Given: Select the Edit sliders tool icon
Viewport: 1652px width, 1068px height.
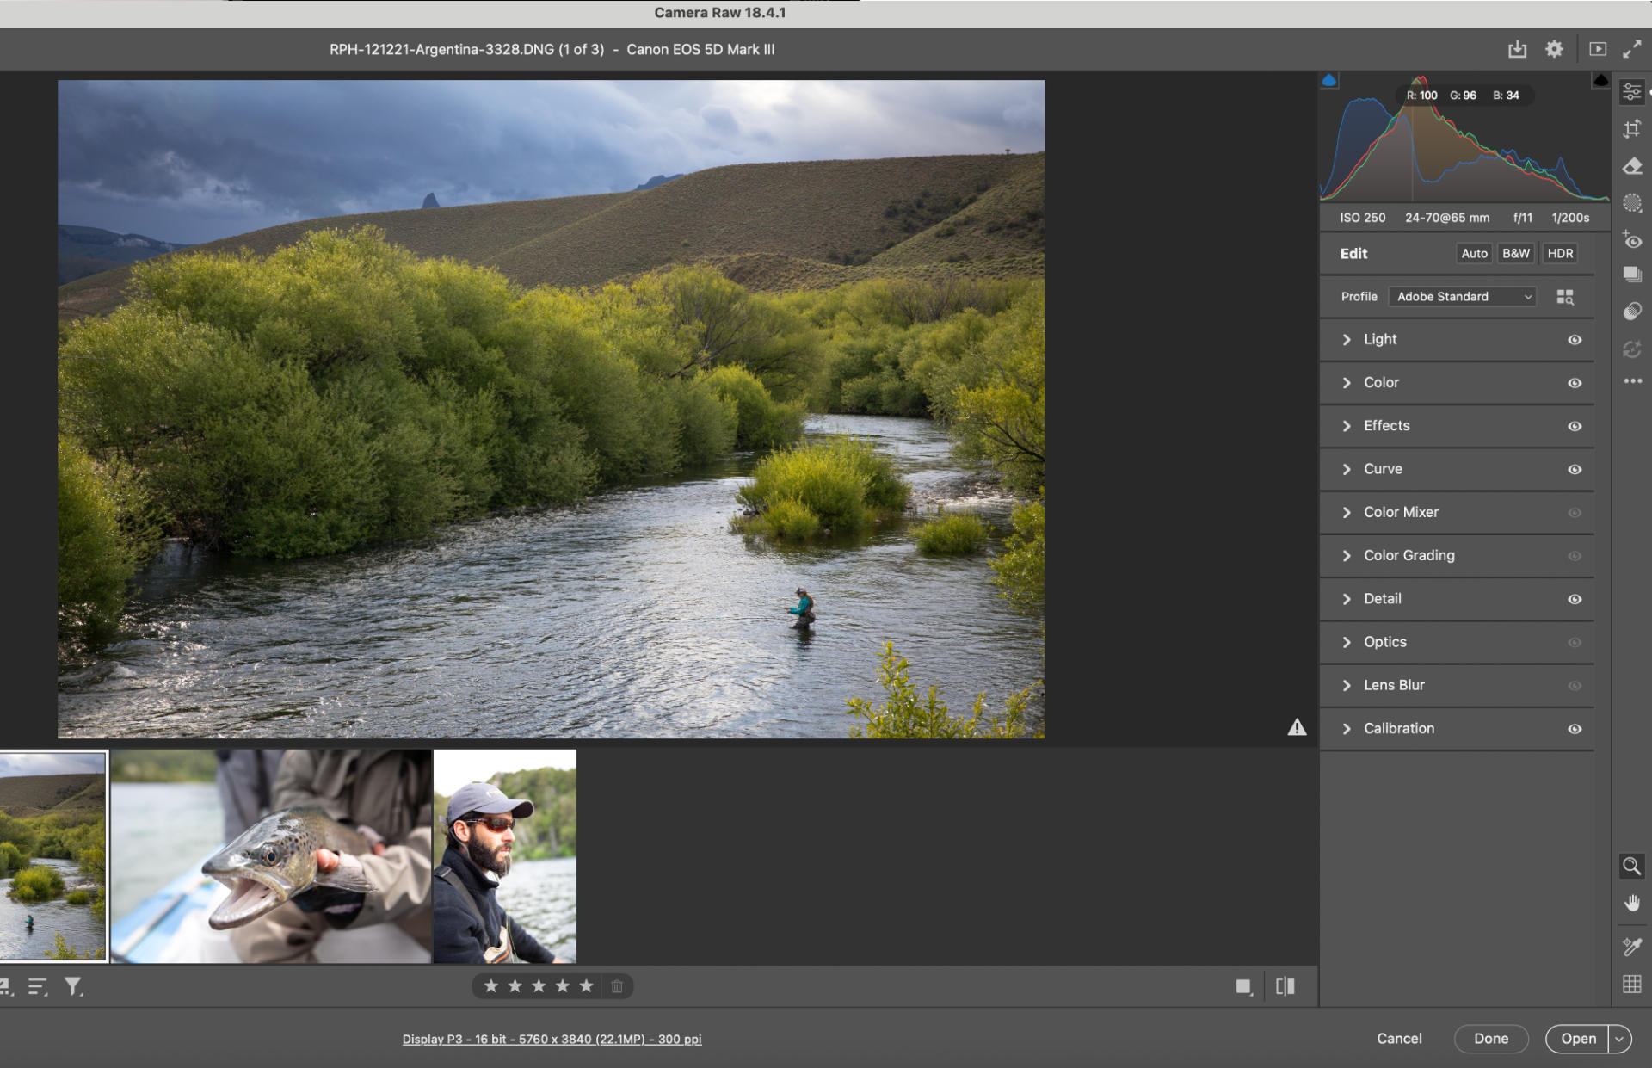Looking at the screenshot, I should click(x=1631, y=92).
